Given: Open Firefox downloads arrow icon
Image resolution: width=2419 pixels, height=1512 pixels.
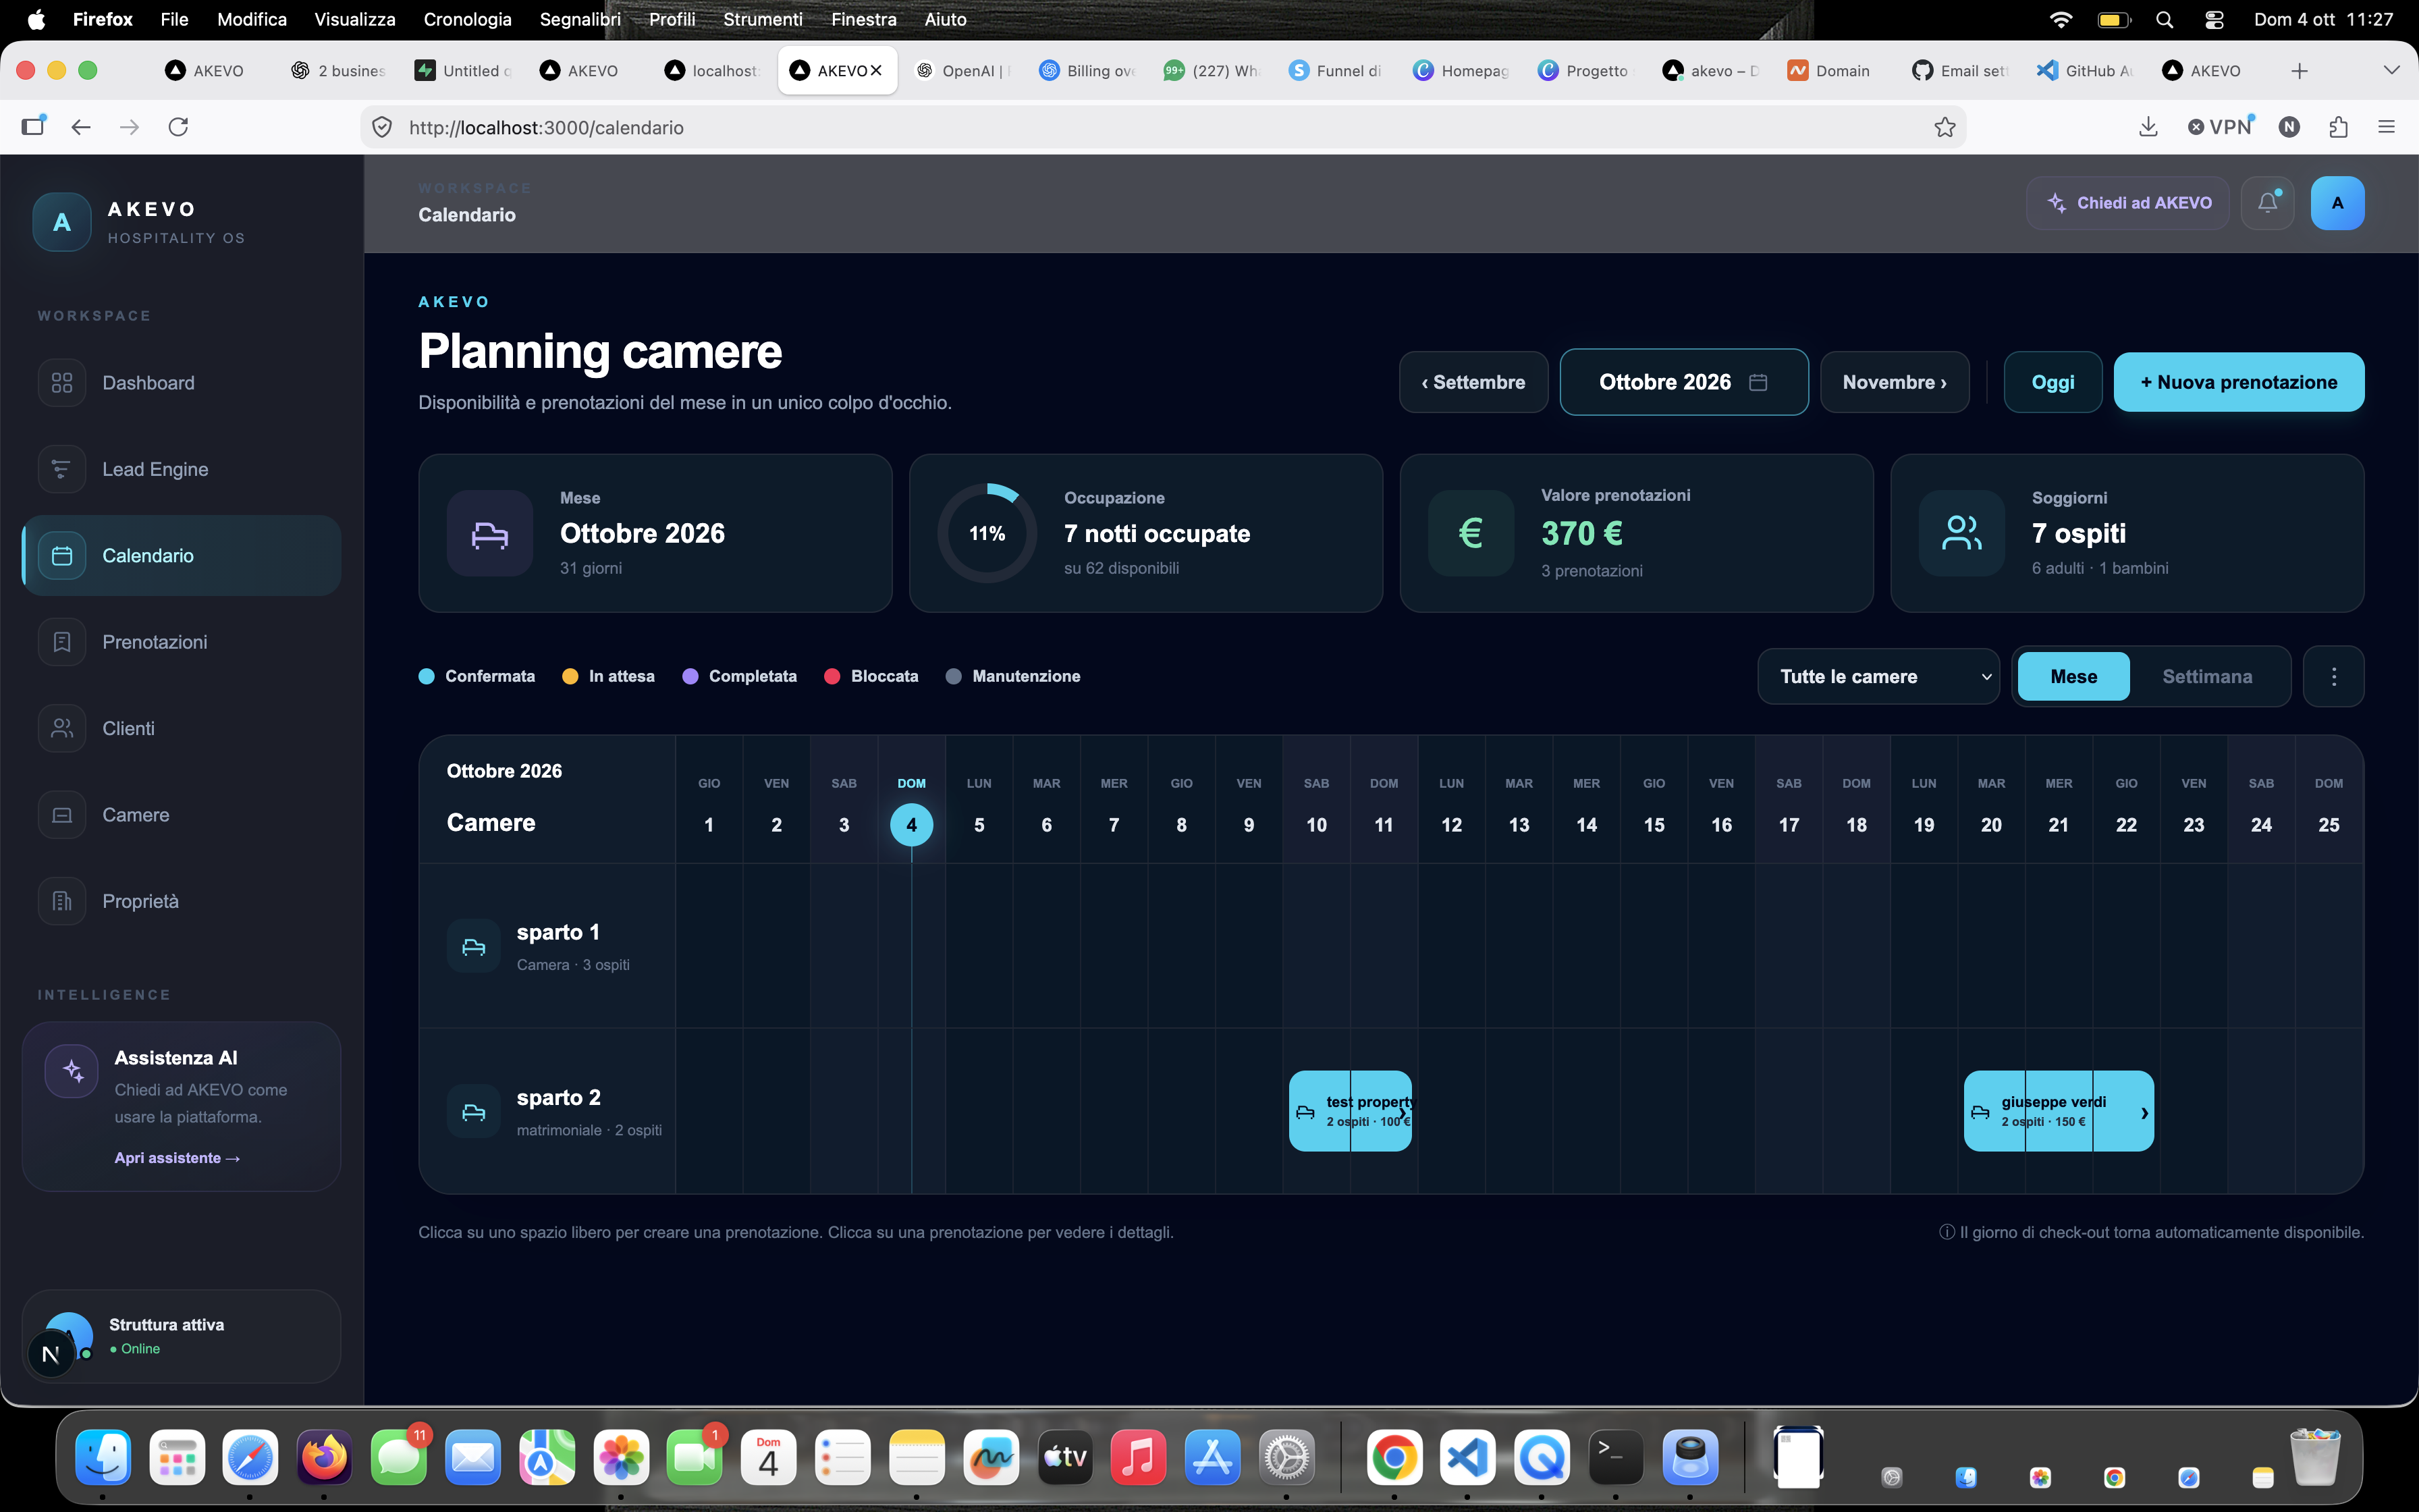Looking at the screenshot, I should click(x=2148, y=127).
